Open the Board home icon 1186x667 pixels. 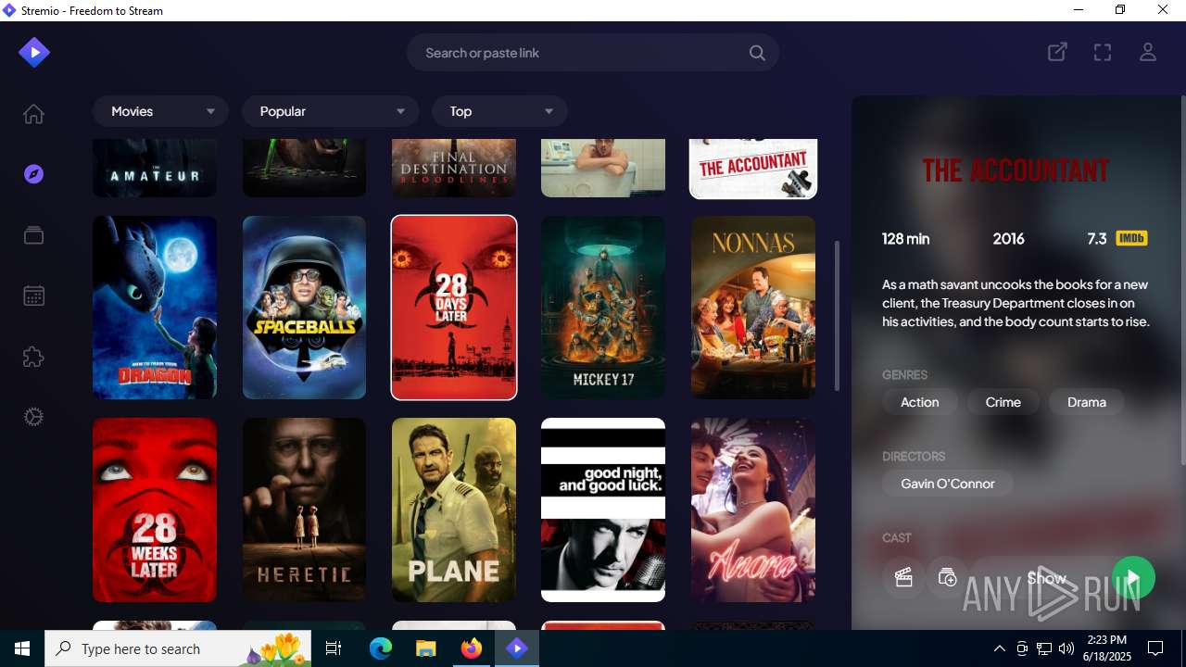click(x=33, y=114)
